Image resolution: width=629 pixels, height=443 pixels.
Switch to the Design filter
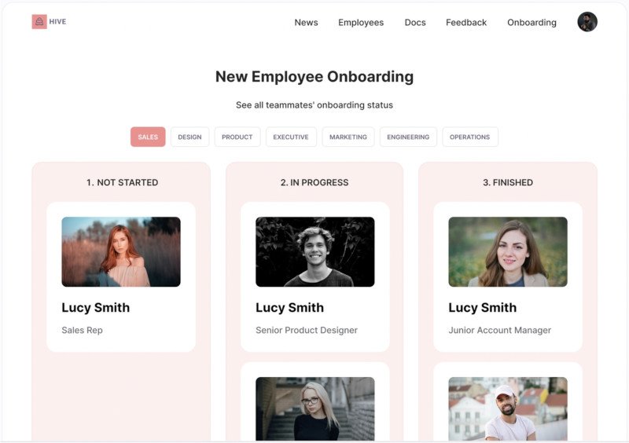click(189, 137)
